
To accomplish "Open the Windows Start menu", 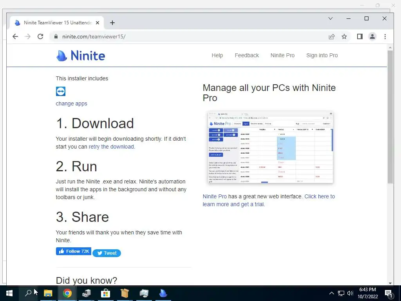I will coord(9,293).
